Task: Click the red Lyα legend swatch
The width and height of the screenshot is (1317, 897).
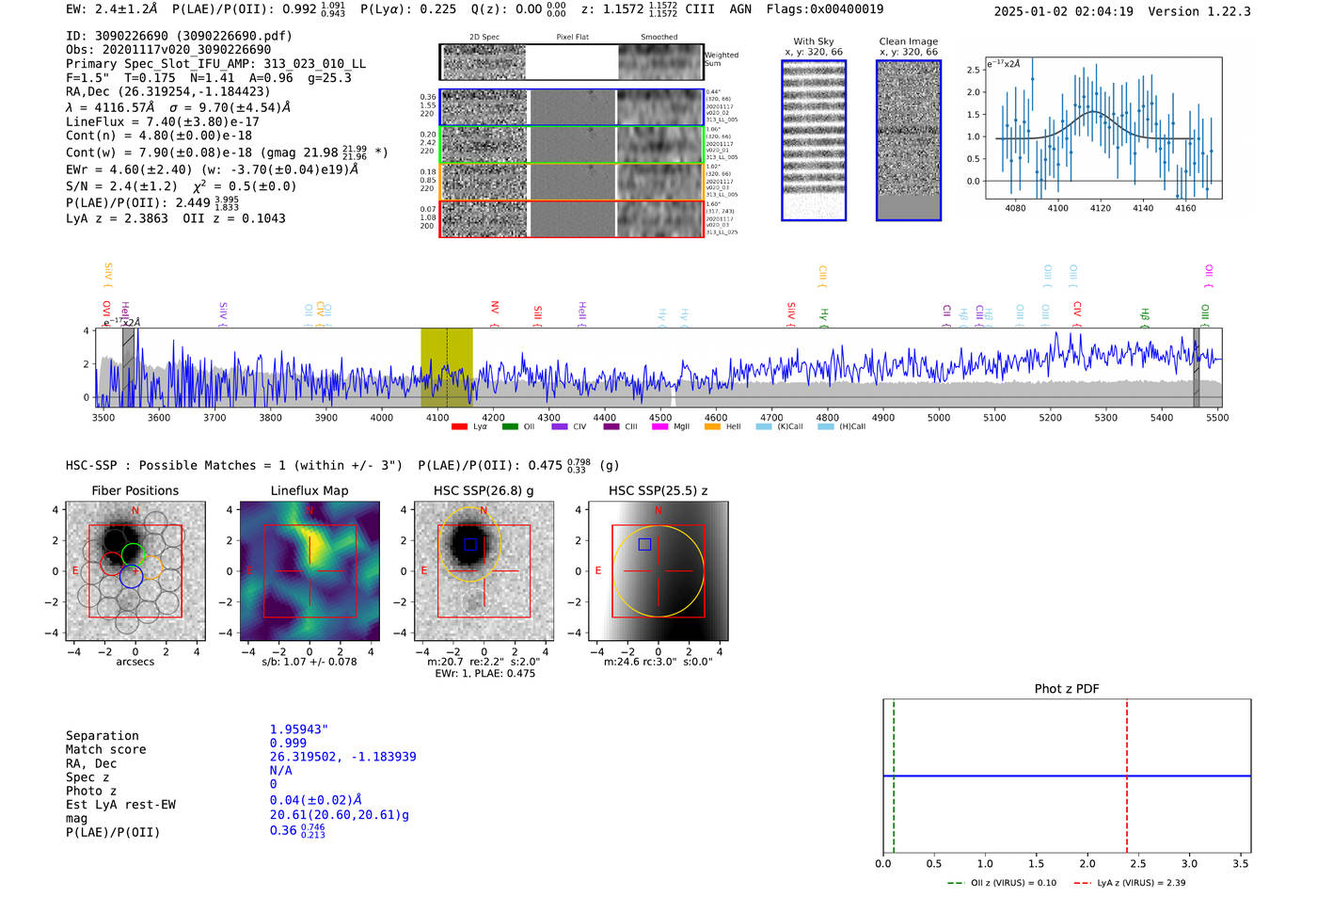Action: (459, 426)
